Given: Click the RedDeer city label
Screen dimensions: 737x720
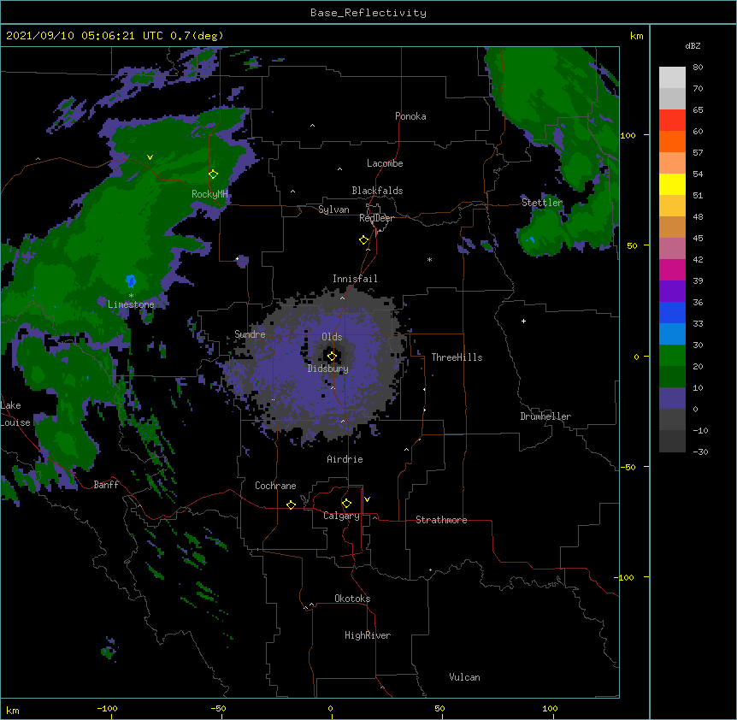Looking at the screenshot, I should click(376, 218).
